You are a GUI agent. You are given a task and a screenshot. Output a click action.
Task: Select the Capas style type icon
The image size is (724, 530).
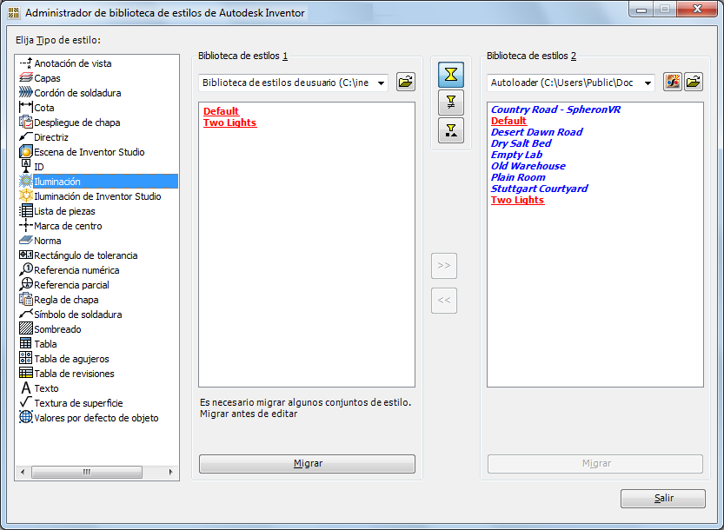coord(26,78)
